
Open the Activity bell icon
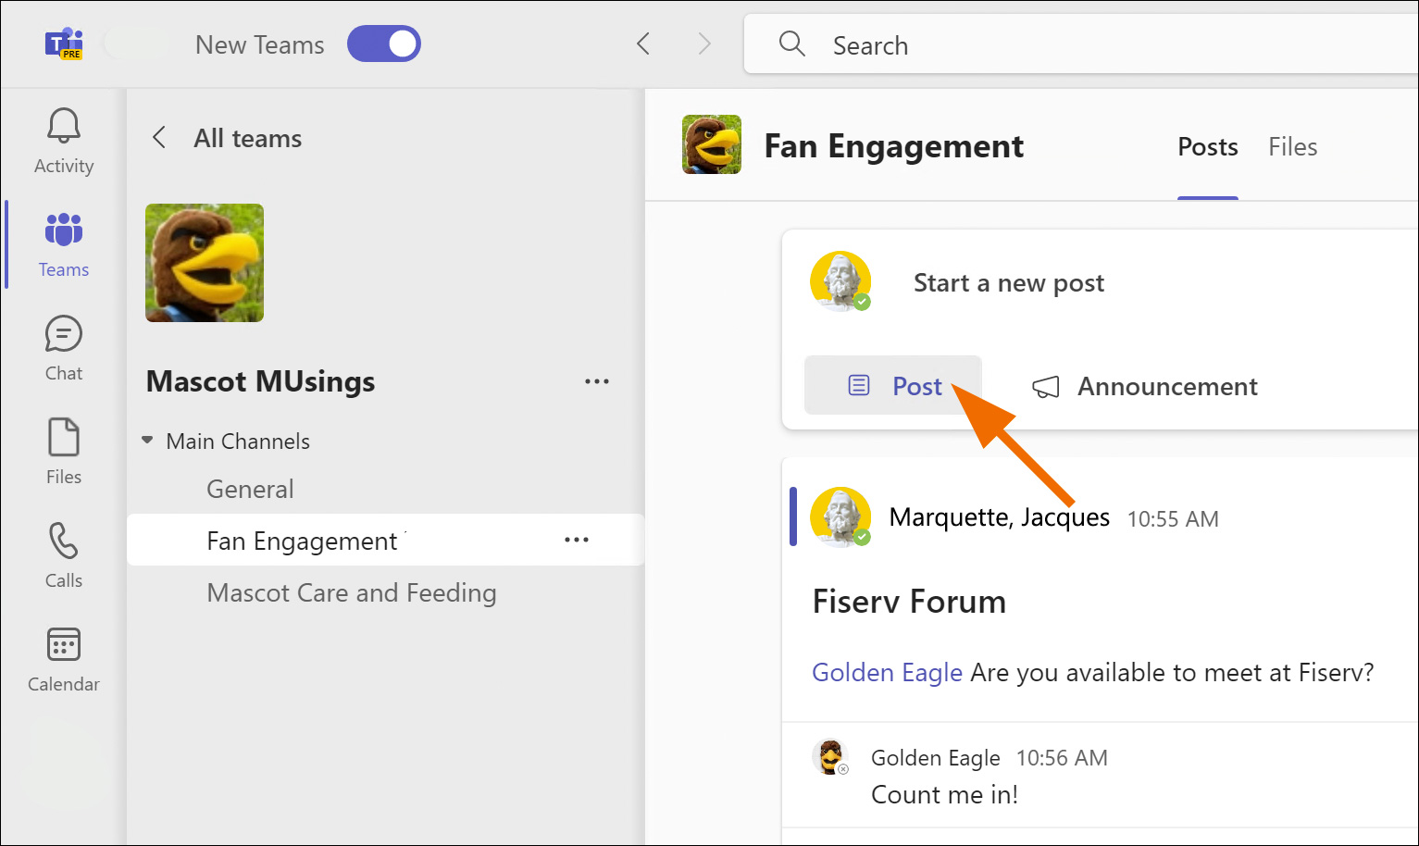pos(63,127)
